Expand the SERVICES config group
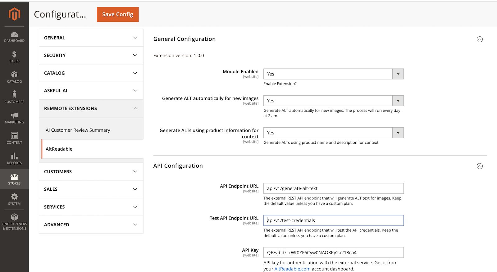Viewport: 497px width, 272px height. (91, 207)
